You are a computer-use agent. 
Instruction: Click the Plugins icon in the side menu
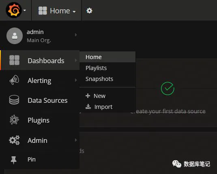coord(14,120)
